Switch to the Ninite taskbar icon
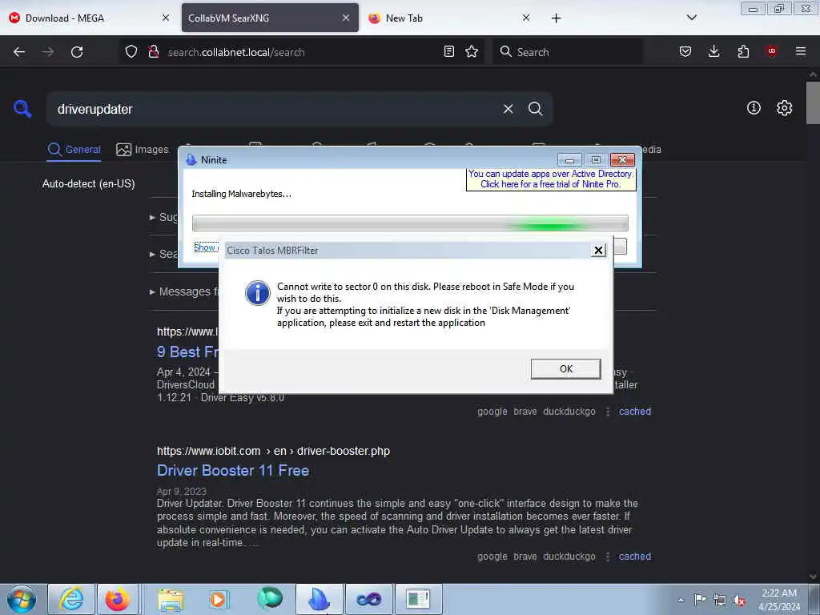Image resolution: width=820 pixels, height=615 pixels. (x=319, y=599)
